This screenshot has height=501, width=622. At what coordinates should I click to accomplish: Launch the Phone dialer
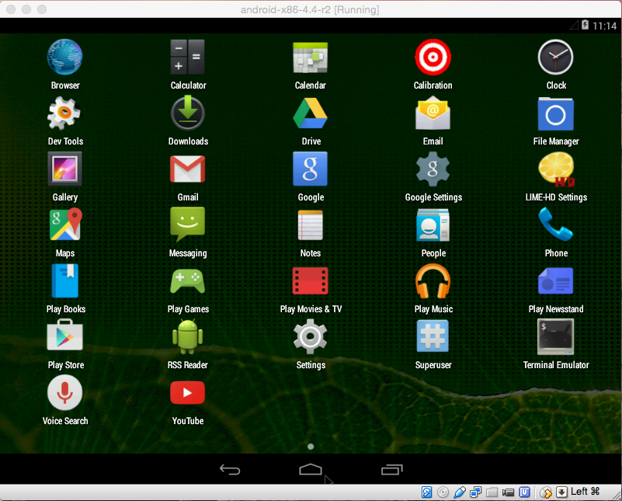click(555, 224)
